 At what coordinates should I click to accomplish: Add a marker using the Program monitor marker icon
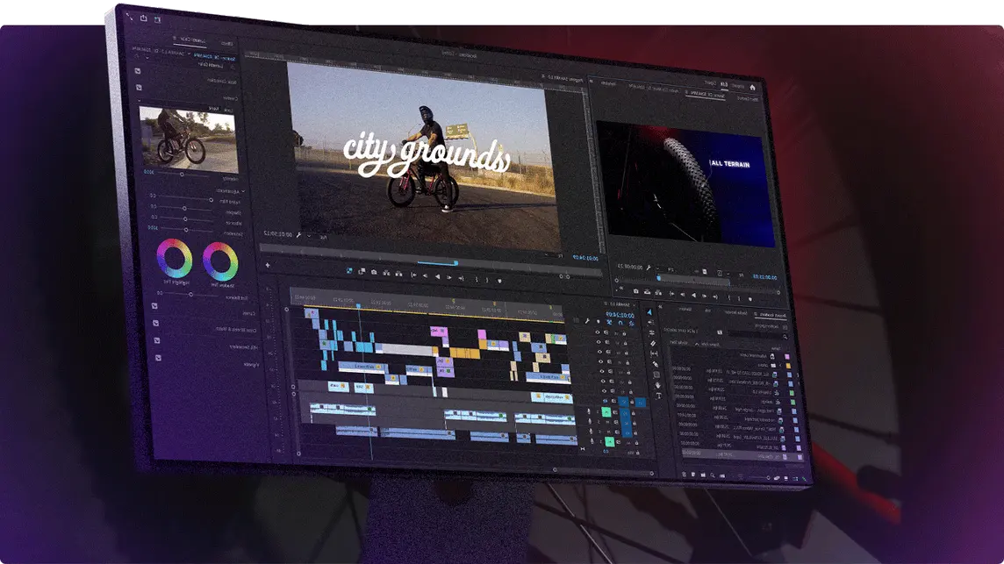500,279
